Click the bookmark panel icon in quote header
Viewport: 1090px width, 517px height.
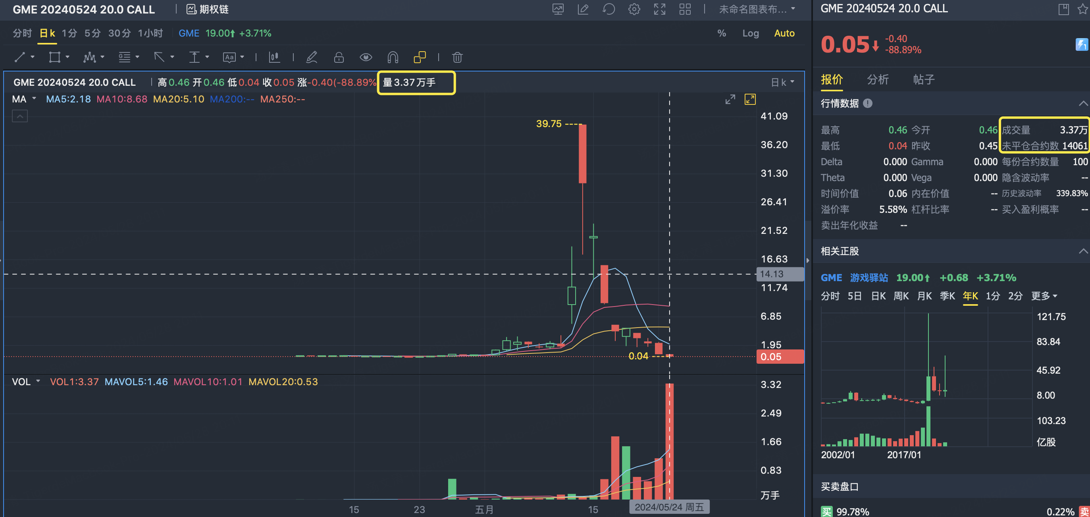click(x=1063, y=9)
